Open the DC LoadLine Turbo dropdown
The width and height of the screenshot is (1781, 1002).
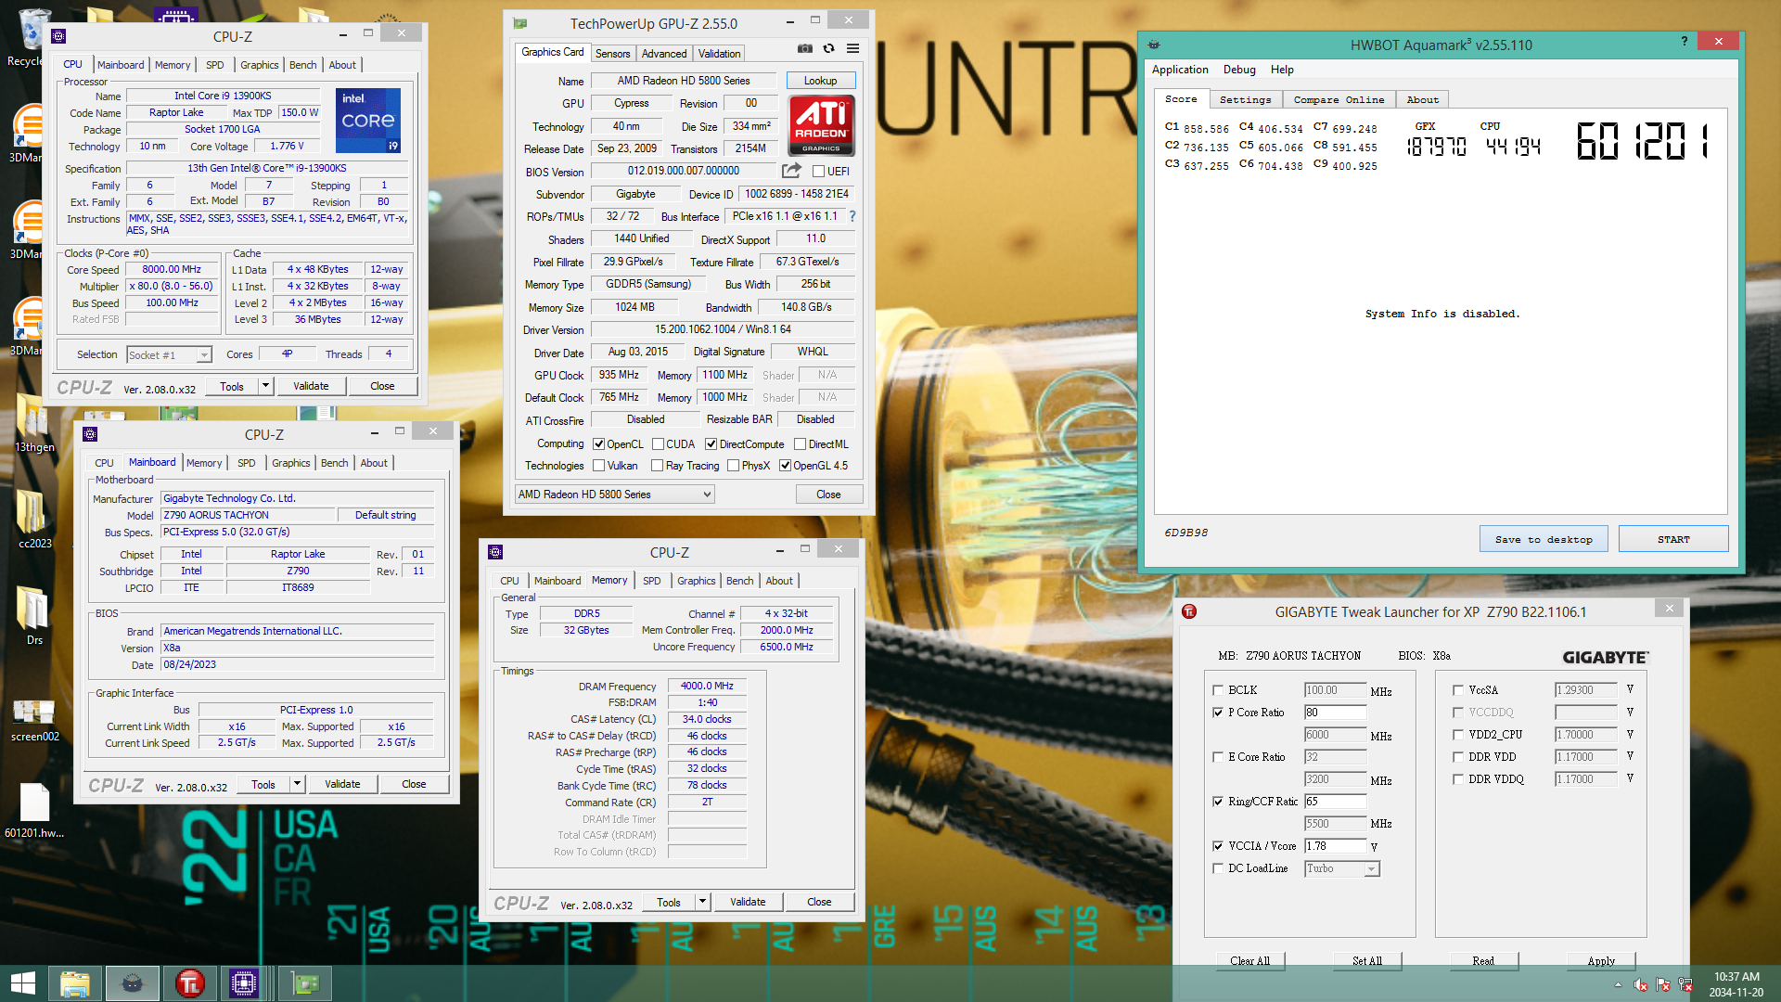(1342, 868)
